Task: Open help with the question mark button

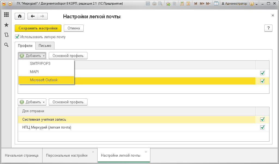Action: (268, 28)
